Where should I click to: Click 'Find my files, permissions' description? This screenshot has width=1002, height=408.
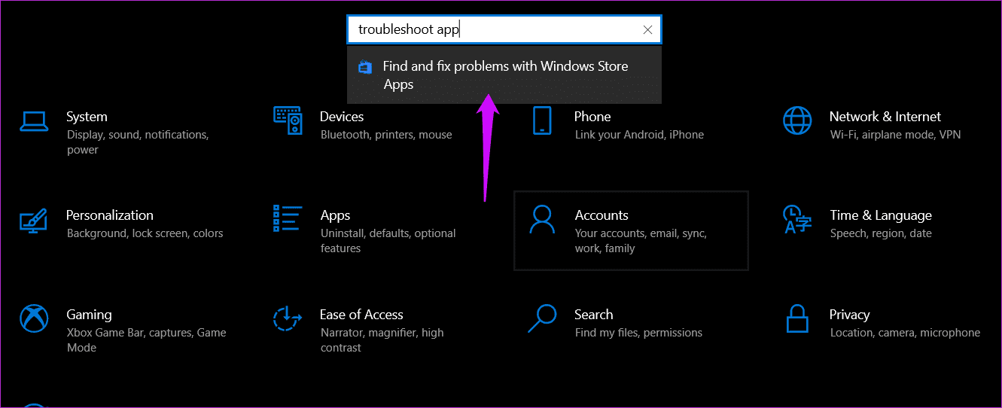(638, 333)
